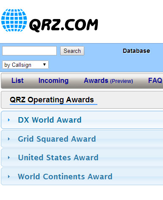Expand the Grid Squared Award section title

57,139
